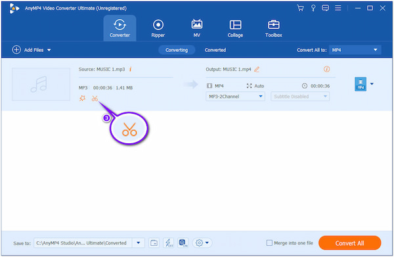Toggle the GPU hardware acceleration ON icon

click(x=183, y=243)
